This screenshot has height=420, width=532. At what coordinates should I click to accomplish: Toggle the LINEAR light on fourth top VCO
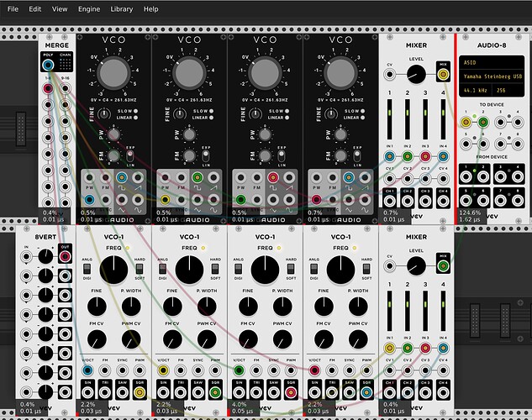[x=363, y=118]
